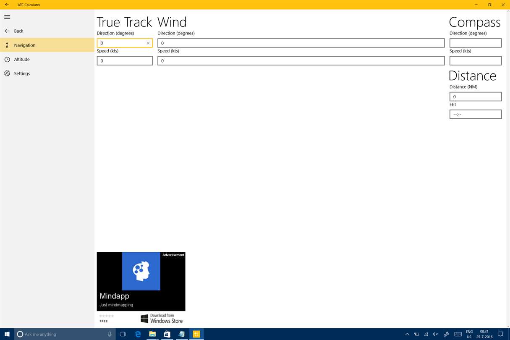Open the Mindapp advertisement tile
510x340 pixels.
pyautogui.click(x=141, y=281)
